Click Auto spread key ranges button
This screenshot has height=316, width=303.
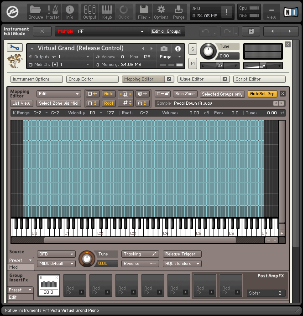[x=109, y=94]
